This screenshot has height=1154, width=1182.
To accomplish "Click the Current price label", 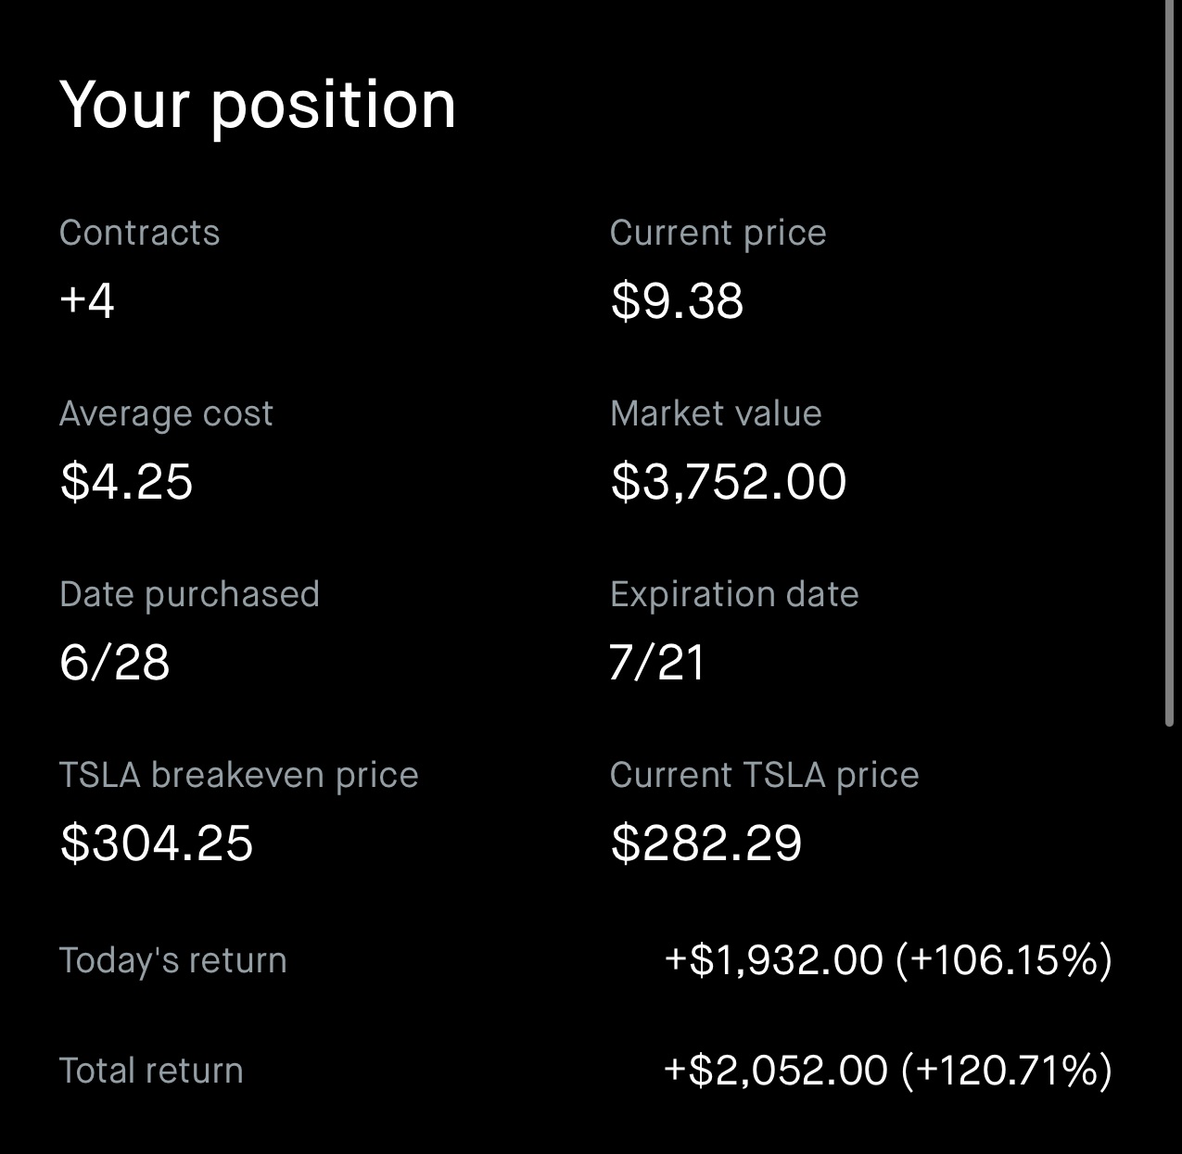I will [x=718, y=233].
